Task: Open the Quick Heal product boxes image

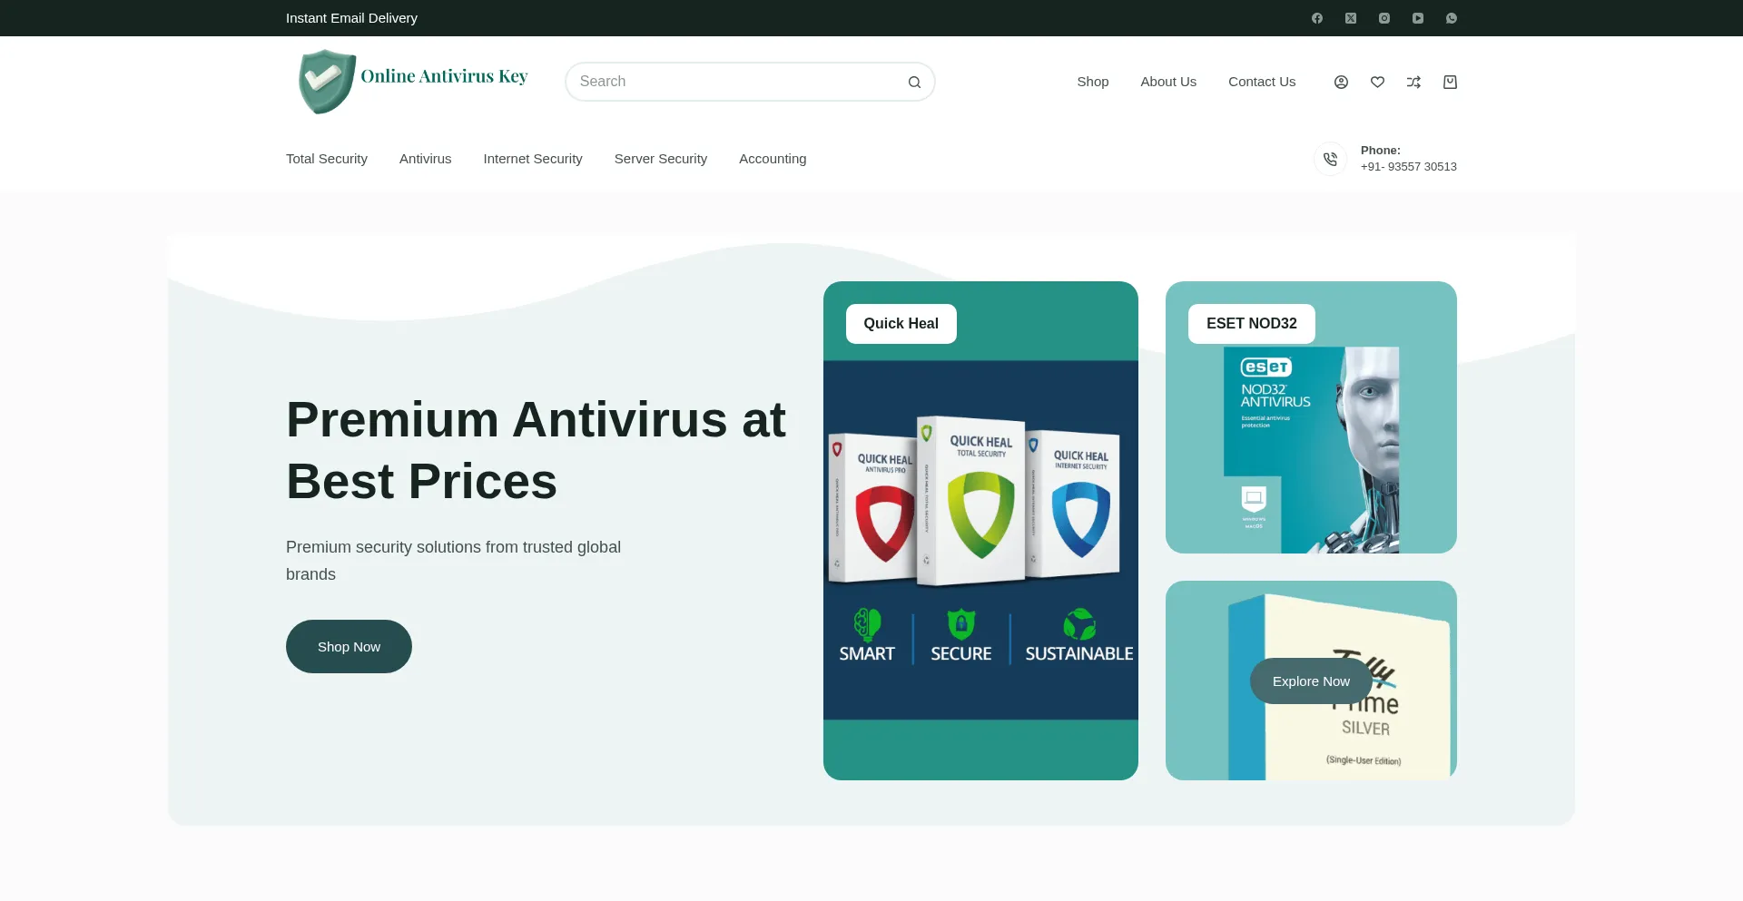Action: [x=980, y=540]
